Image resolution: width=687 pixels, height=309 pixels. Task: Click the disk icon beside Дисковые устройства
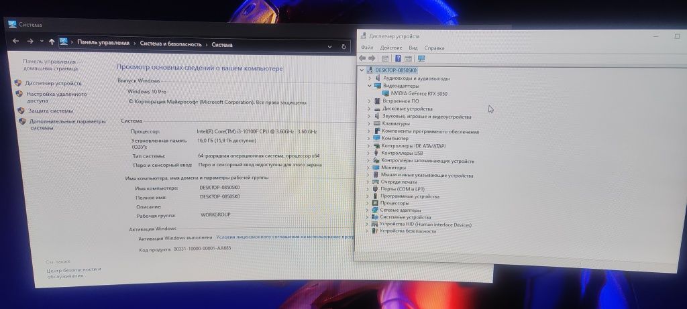[377, 108]
